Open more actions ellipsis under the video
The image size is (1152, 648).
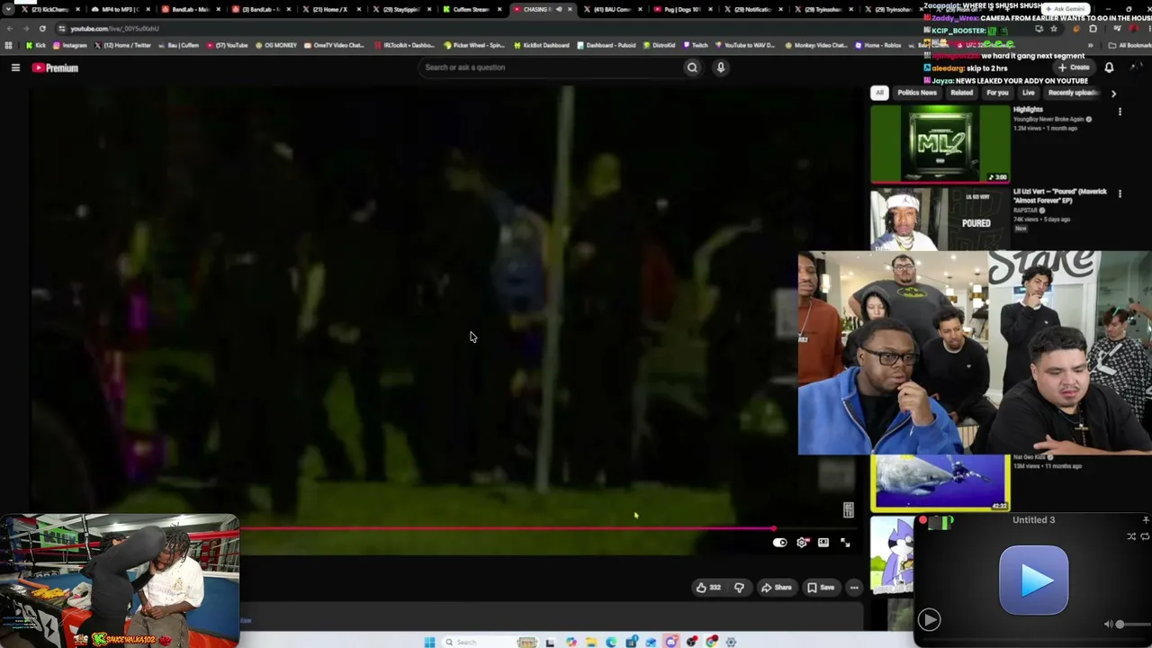(854, 588)
